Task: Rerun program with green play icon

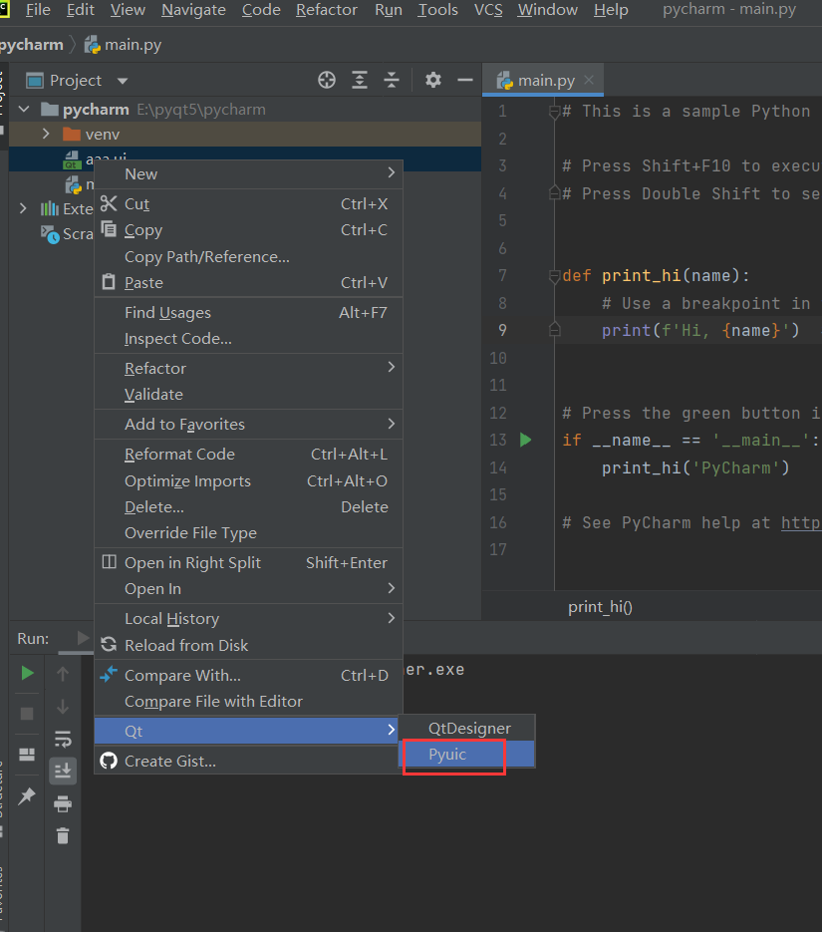Action: coord(27,673)
